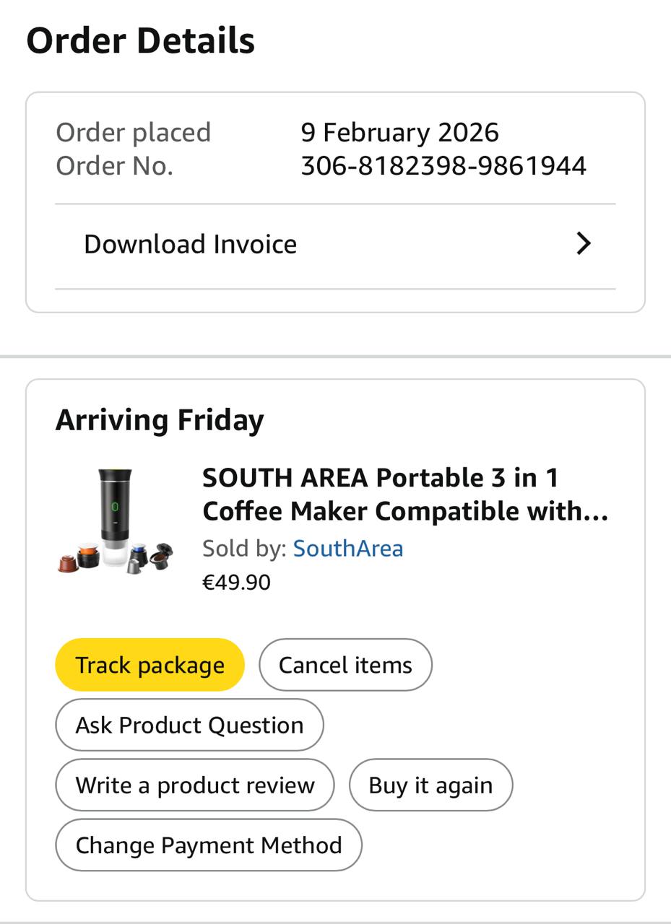Tap the 9 February 2026 order date
Image resolution: width=671 pixels, height=924 pixels.
[x=399, y=133]
